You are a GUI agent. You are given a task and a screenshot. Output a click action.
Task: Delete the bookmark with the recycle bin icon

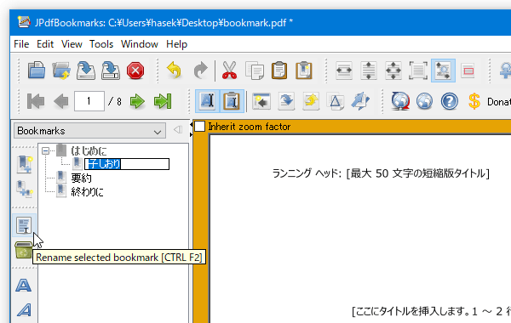24,250
